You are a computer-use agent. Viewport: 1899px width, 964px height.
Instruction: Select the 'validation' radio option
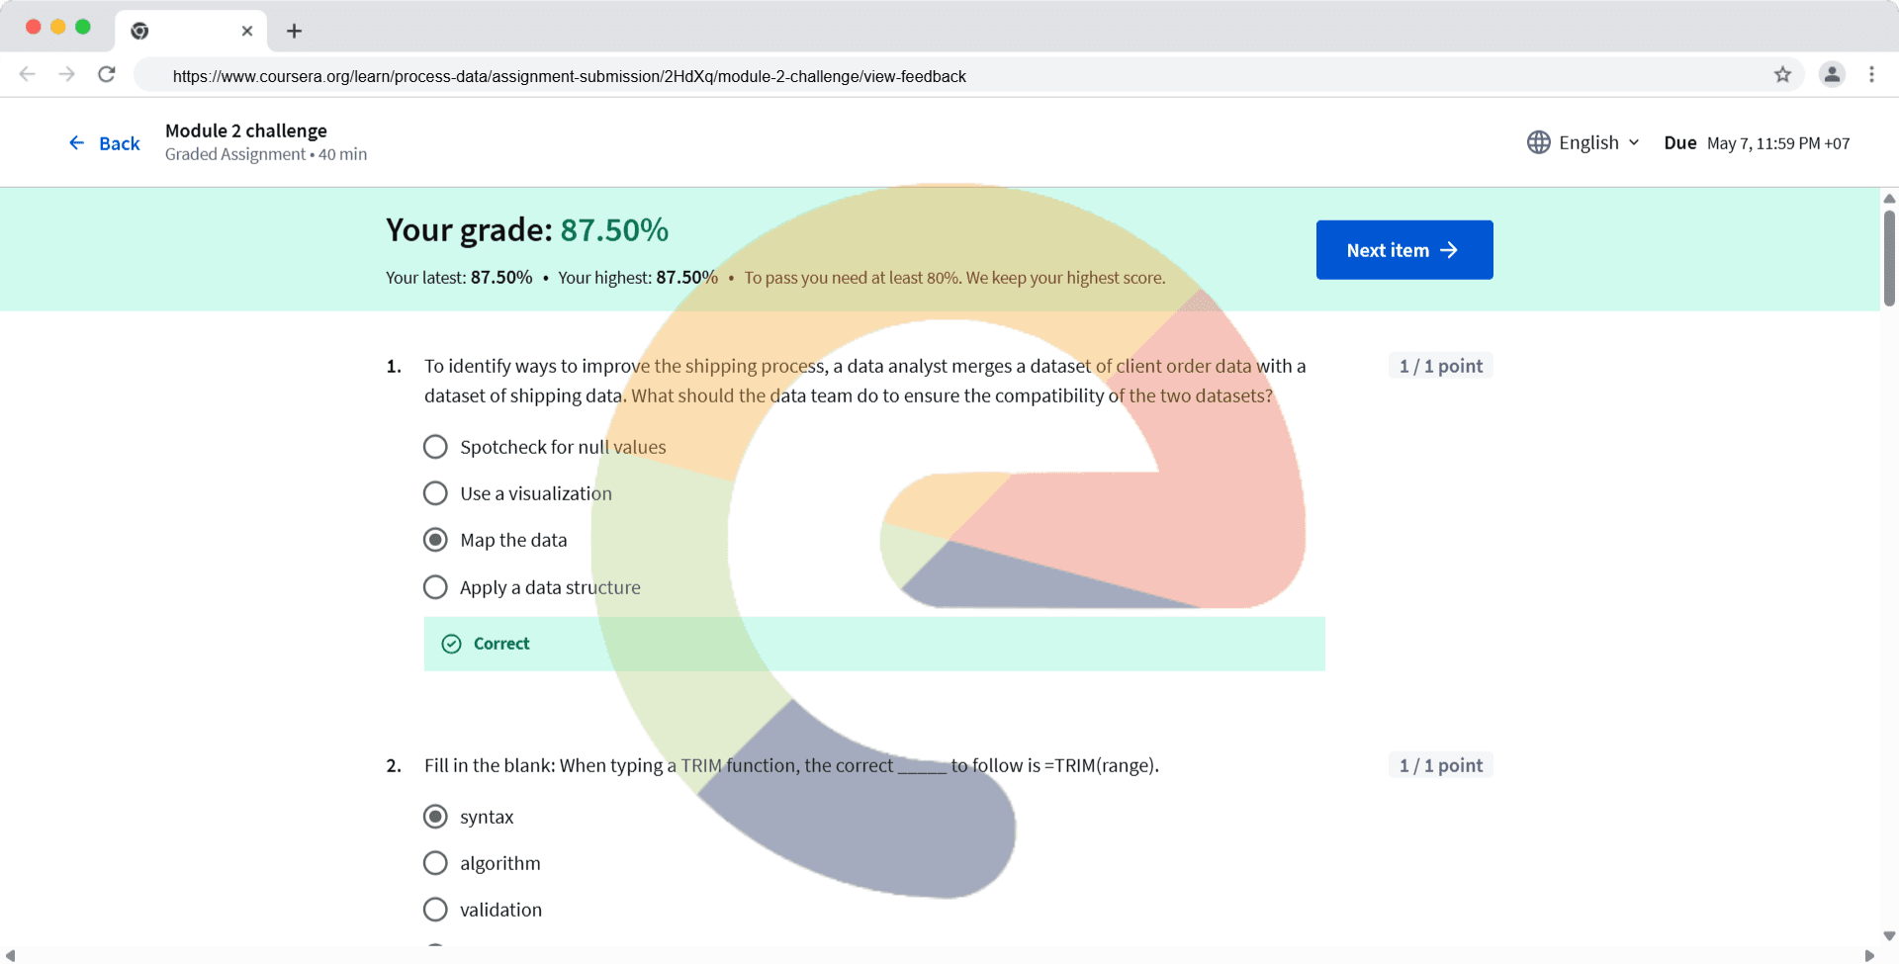pos(435,910)
